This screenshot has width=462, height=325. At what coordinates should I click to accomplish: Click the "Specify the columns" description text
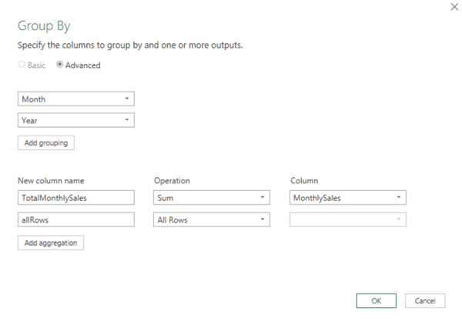tap(130, 45)
